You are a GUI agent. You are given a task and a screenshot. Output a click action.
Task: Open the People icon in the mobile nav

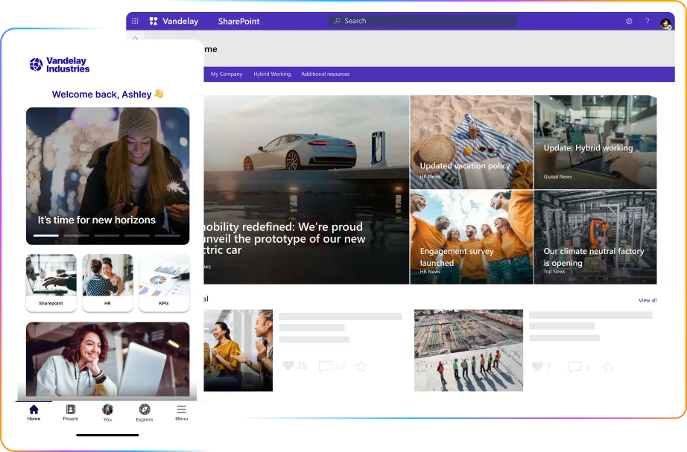click(71, 410)
